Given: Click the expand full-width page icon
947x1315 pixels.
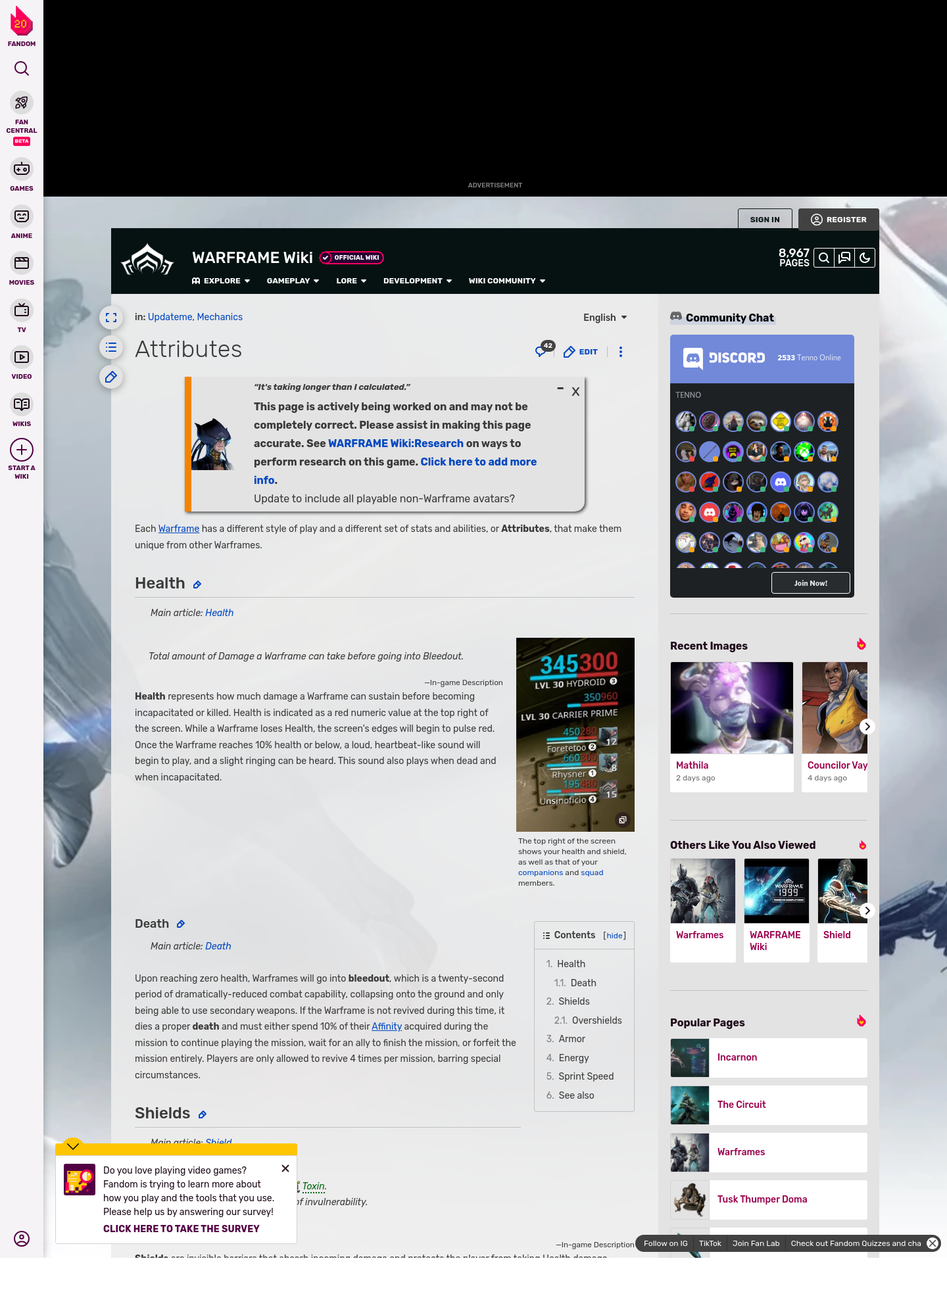Looking at the screenshot, I should pos(111,318).
